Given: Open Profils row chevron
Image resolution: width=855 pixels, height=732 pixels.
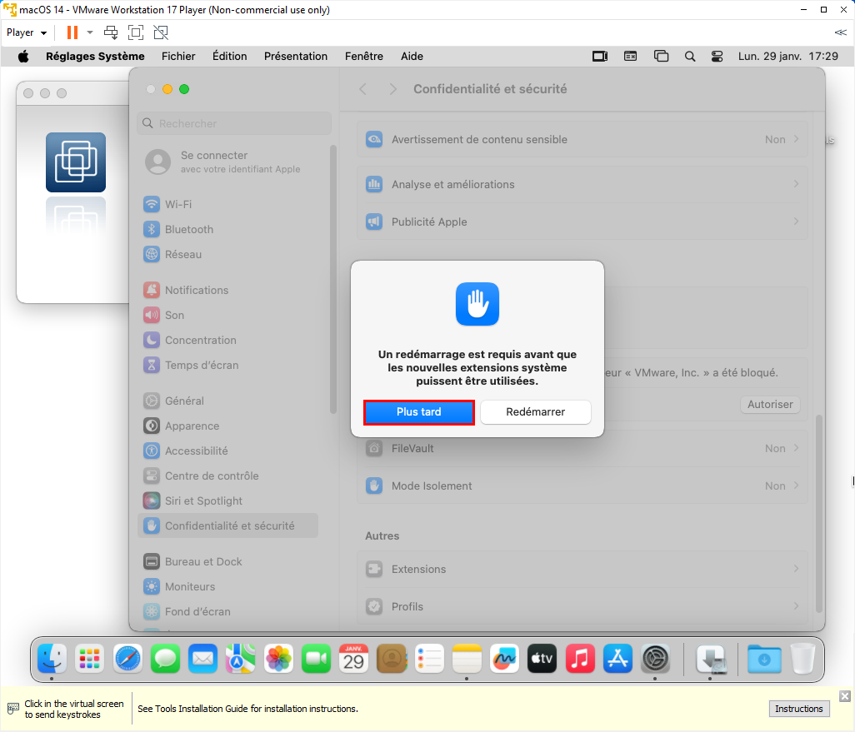Looking at the screenshot, I should (x=797, y=606).
